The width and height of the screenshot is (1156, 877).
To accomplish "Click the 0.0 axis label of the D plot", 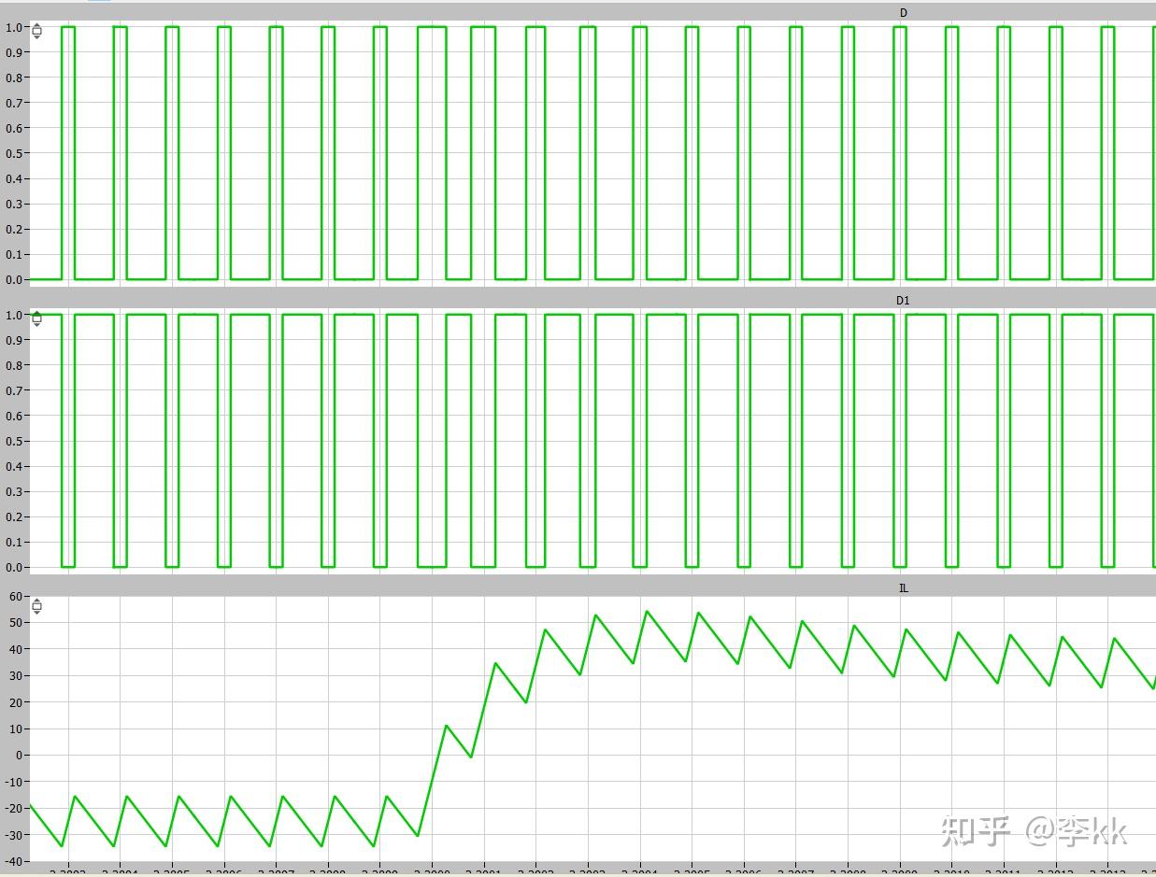I will (x=14, y=279).
